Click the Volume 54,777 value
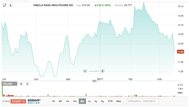The width and height of the screenshot is (189, 107). click(128, 5)
